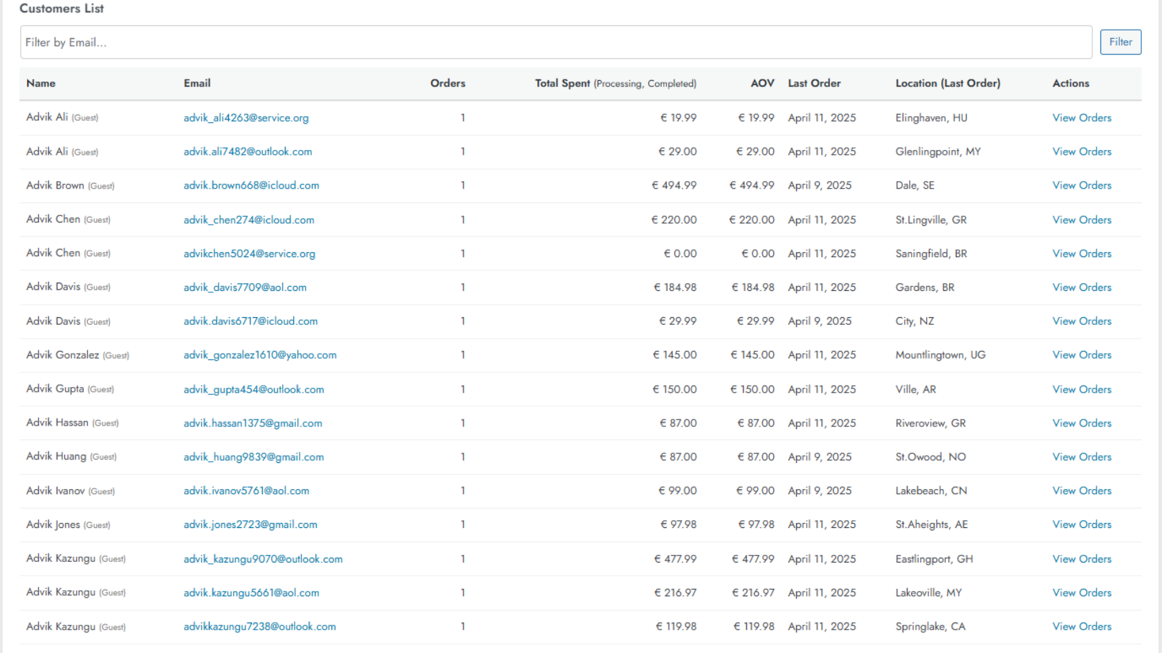Select the Customers List heading

tap(62, 9)
